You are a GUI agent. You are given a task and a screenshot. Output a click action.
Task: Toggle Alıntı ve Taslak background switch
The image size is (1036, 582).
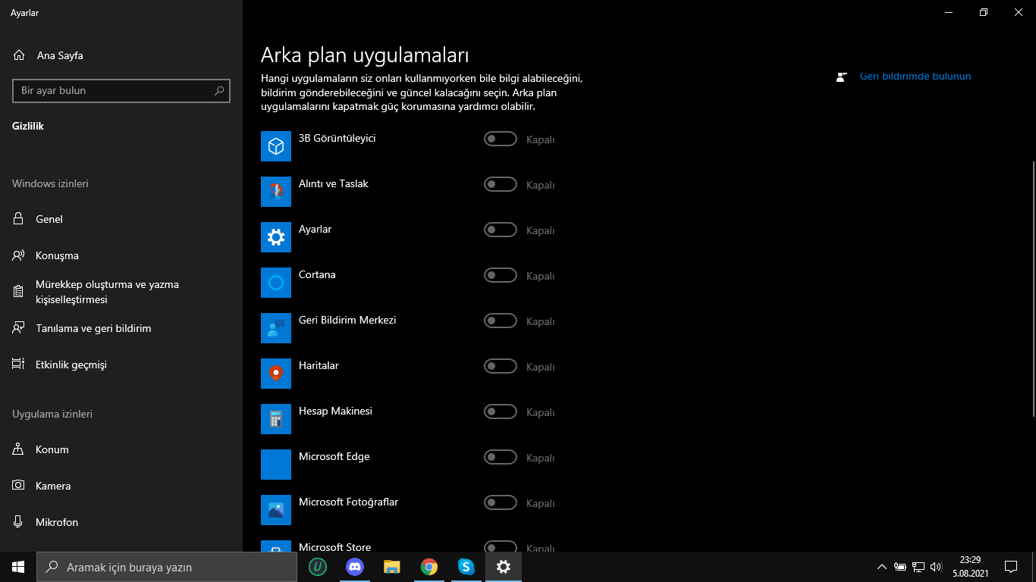[x=501, y=184]
